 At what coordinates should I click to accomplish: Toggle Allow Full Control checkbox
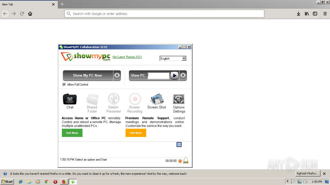64,85
